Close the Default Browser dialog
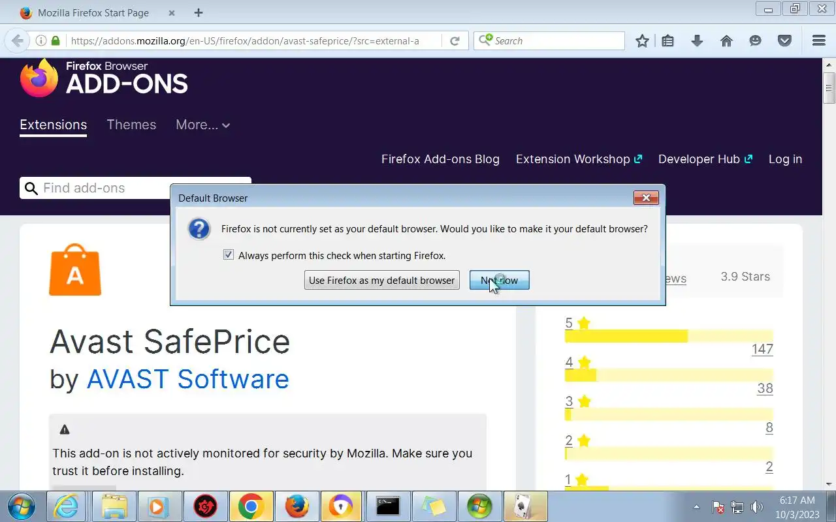Image resolution: width=836 pixels, height=522 pixels. point(645,198)
